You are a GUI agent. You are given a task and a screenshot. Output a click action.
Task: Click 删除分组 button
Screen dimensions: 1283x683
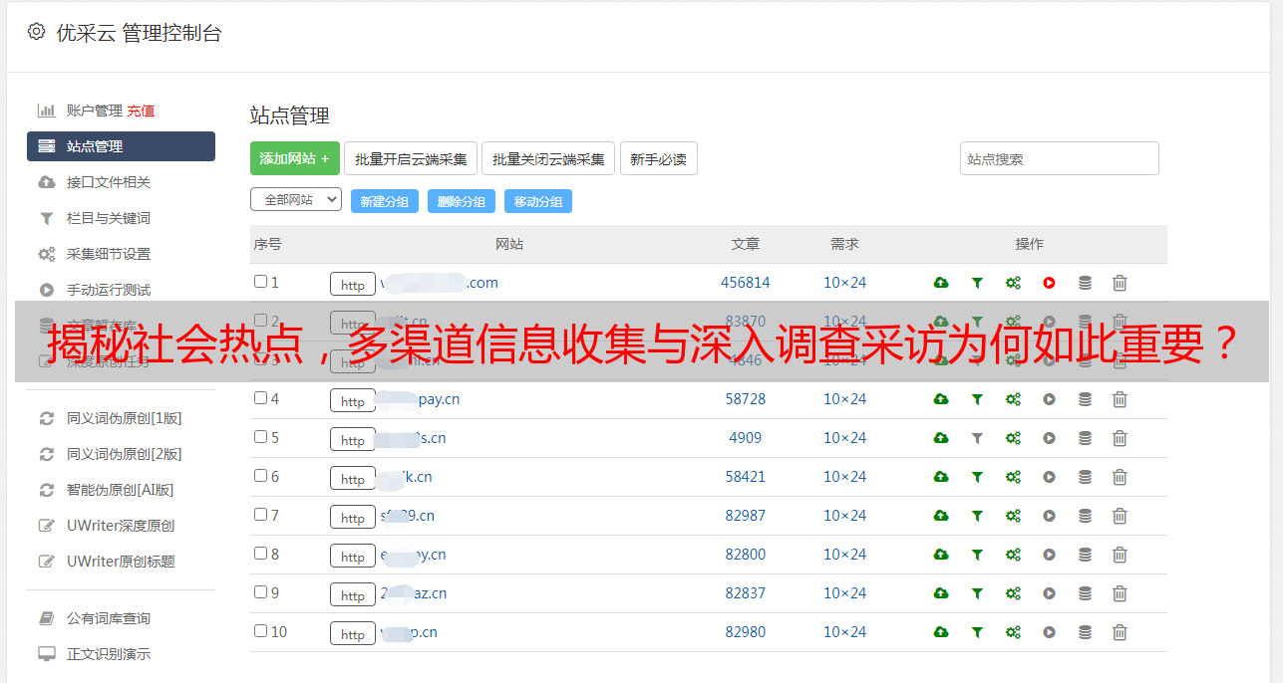tap(462, 201)
